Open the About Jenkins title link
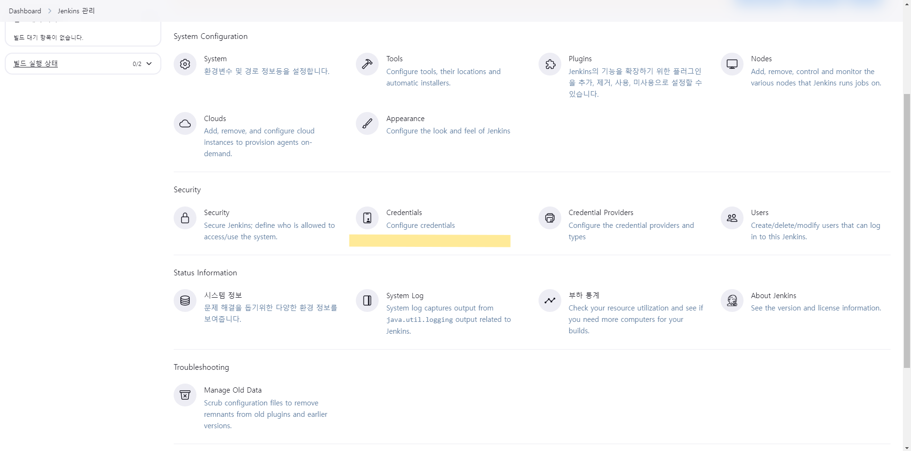Screen dimensions: 911x451 click(773, 296)
